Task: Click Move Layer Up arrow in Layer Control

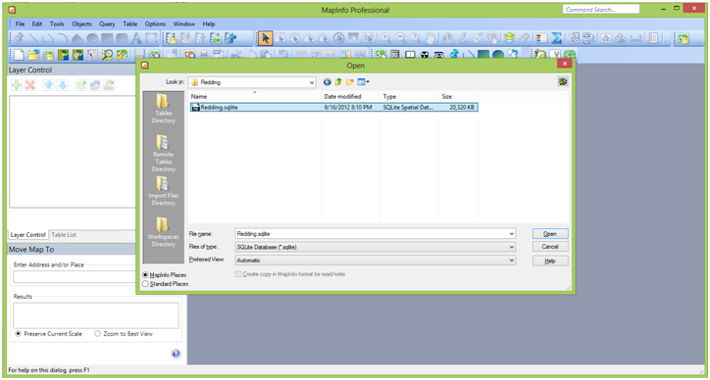Action: pyautogui.click(x=48, y=85)
